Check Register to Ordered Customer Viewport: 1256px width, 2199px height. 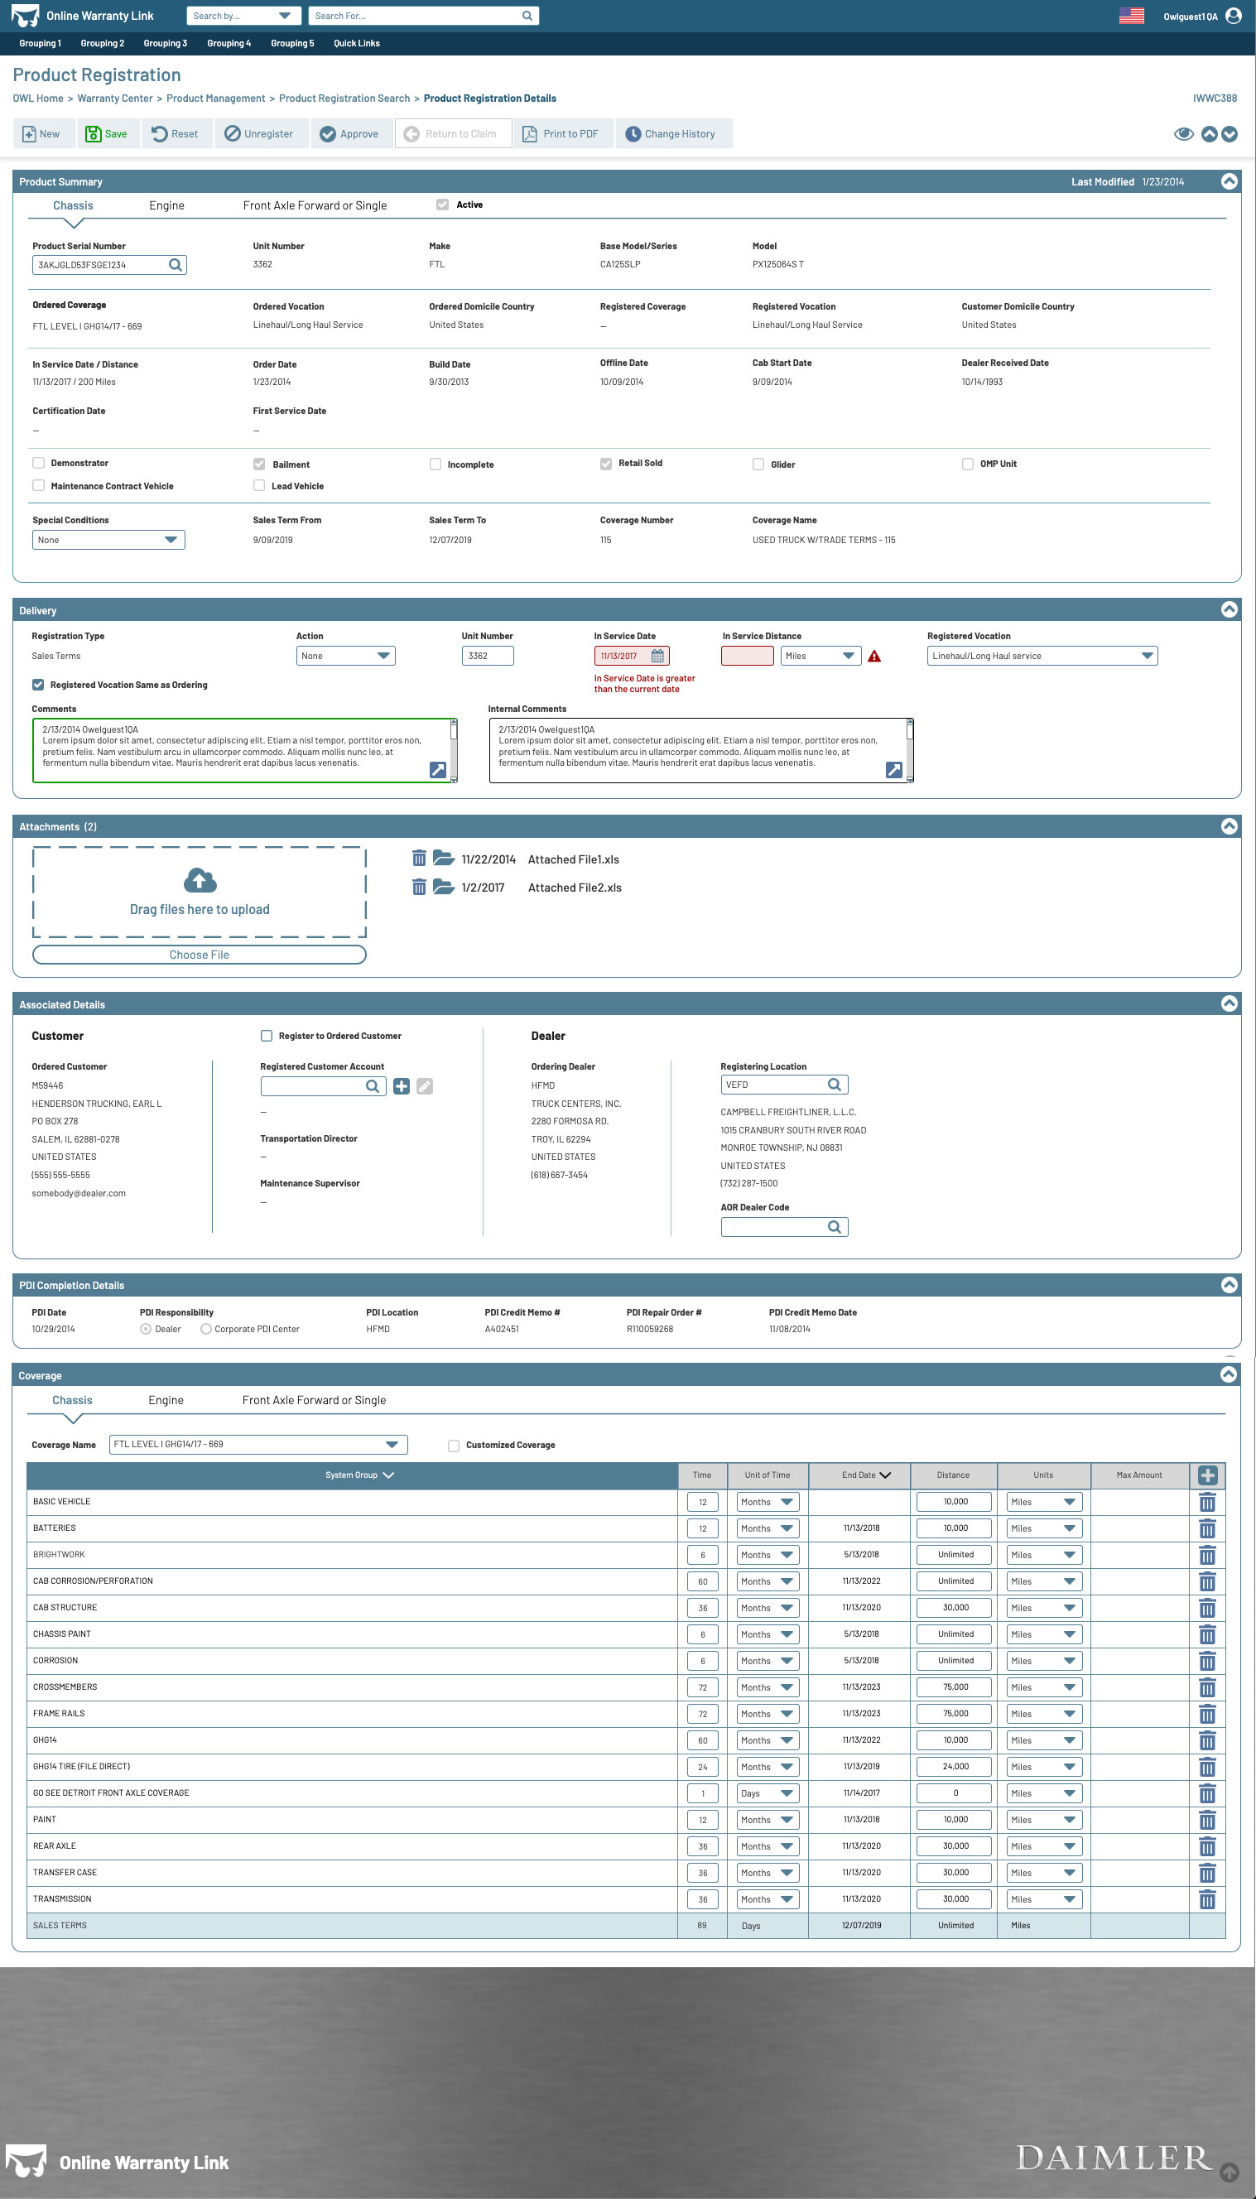[x=267, y=1036]
